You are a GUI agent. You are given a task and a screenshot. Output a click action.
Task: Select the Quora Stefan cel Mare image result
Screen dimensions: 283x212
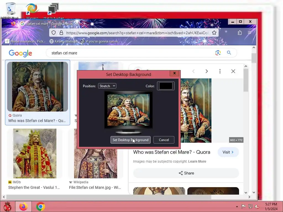[x=38, y=86]
